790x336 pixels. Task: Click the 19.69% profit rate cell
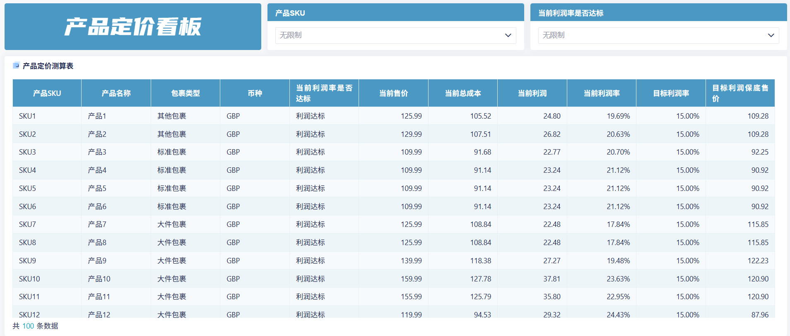(602, 116)
